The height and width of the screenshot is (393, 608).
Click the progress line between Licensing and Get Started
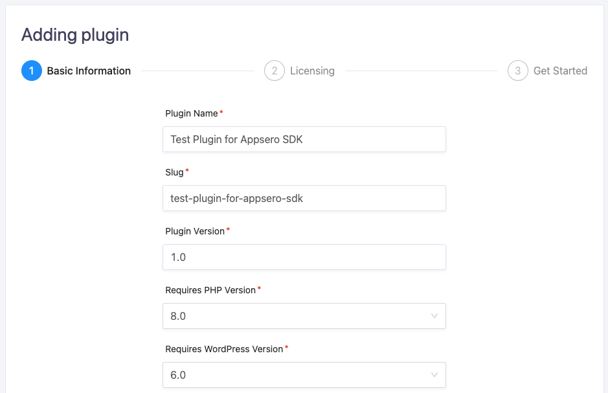pyautogui.click(x=421, y=71)
